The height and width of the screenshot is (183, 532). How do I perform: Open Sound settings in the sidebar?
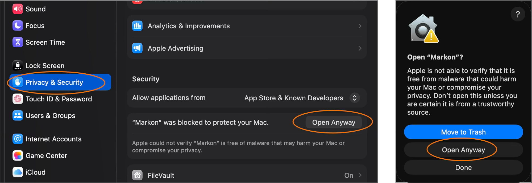[x=60, y=9]
